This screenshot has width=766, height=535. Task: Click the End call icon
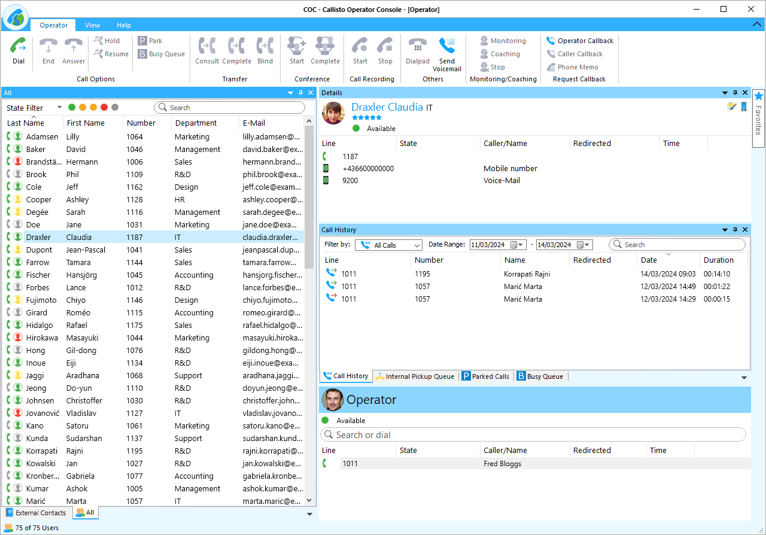click(48, 46)
